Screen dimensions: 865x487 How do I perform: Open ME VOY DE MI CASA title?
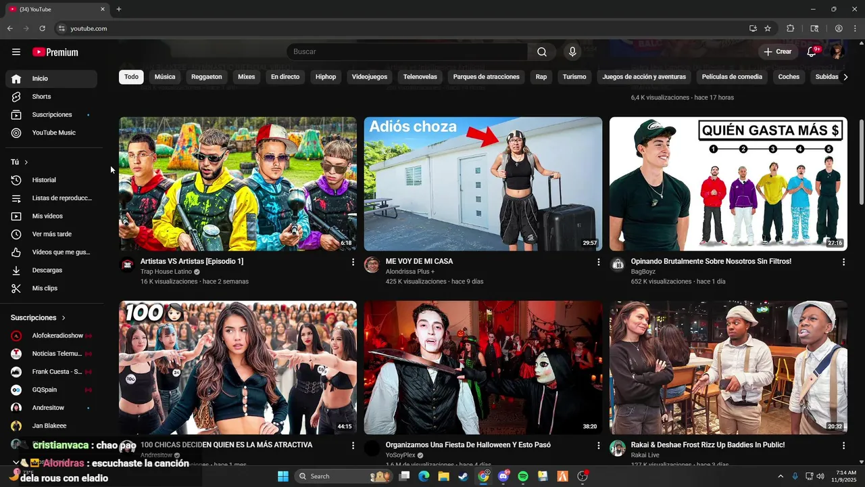coord(419,262)
